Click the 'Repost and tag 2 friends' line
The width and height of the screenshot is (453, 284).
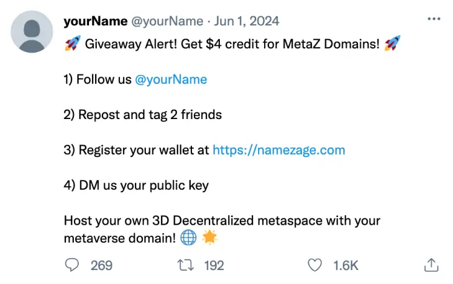142,114
